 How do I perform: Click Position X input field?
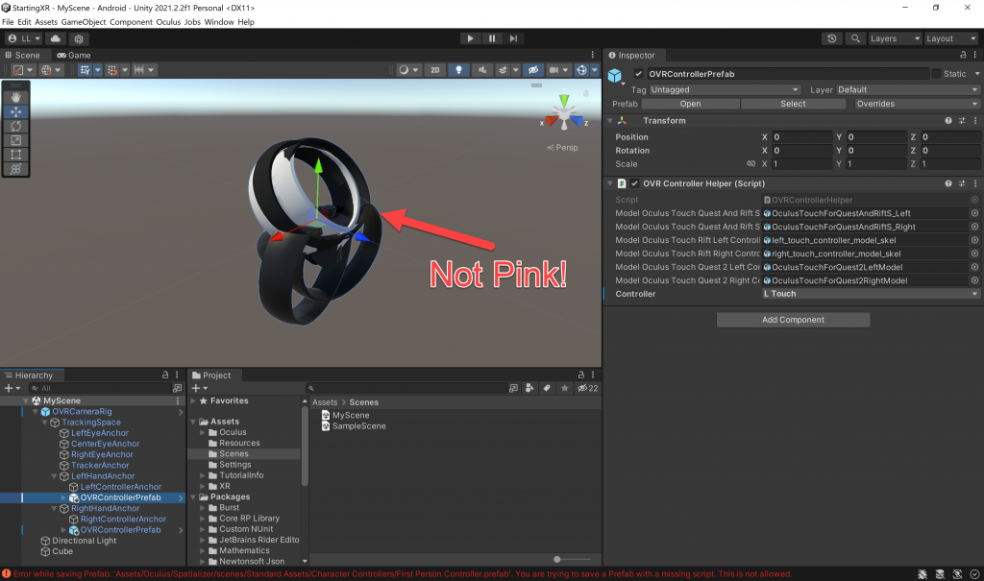801,136
